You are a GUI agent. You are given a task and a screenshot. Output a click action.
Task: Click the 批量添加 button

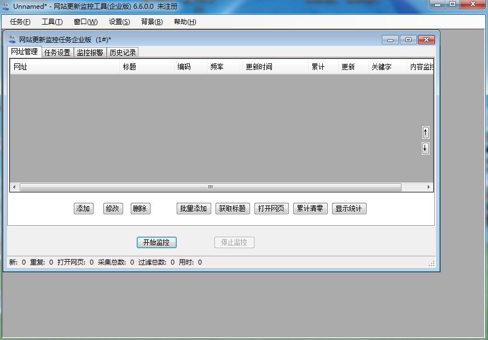(x=193, y=208)
